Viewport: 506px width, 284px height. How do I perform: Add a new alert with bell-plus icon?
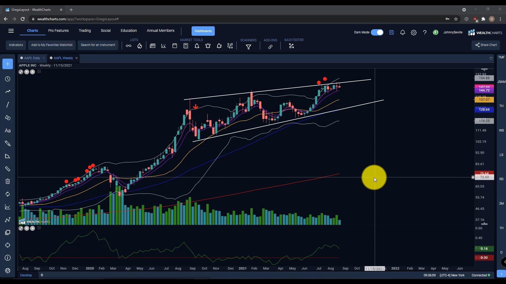(197, 46)
